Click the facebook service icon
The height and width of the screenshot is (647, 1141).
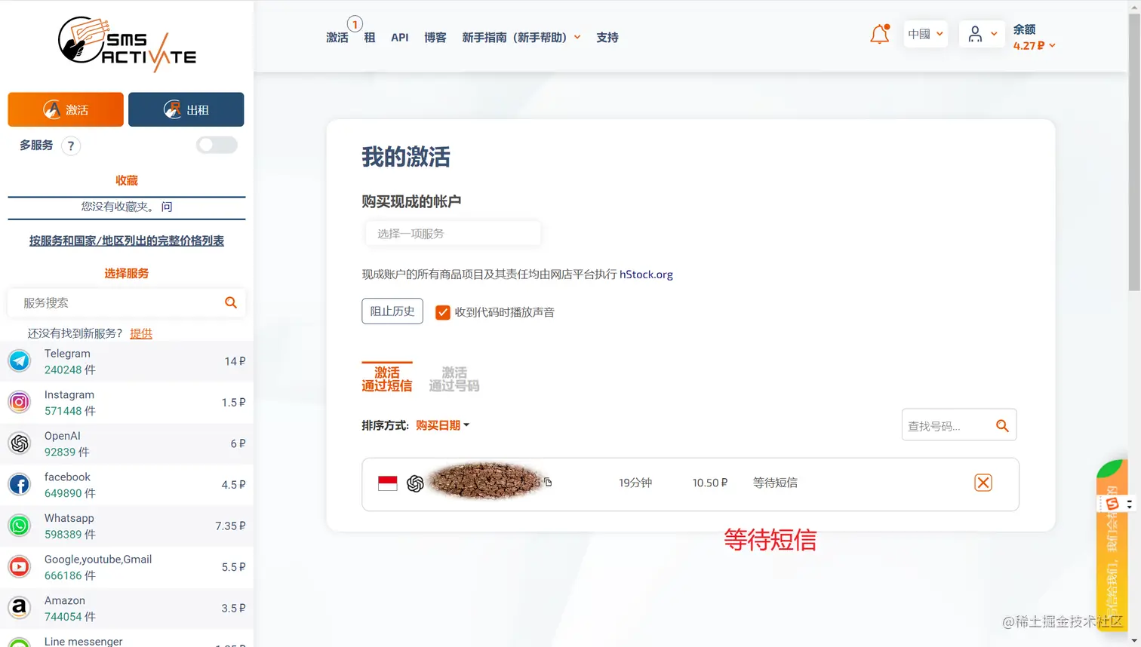point(20,484)
